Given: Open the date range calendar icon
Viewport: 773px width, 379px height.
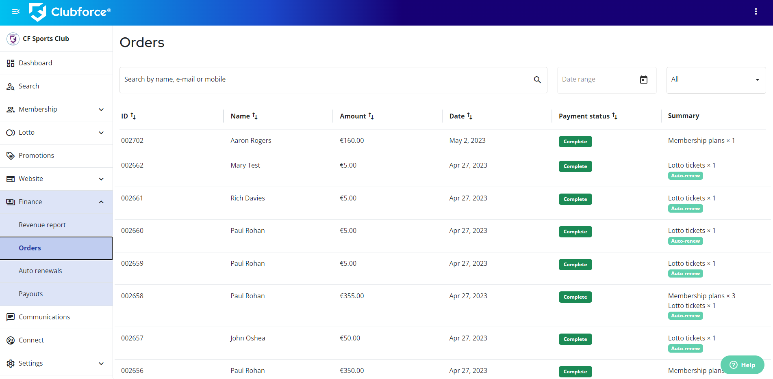Looking at the screenshot, I should coord(643,80).
